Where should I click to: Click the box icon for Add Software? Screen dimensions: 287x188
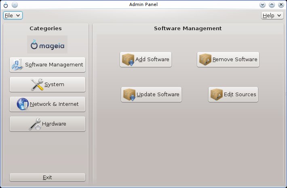128,60
